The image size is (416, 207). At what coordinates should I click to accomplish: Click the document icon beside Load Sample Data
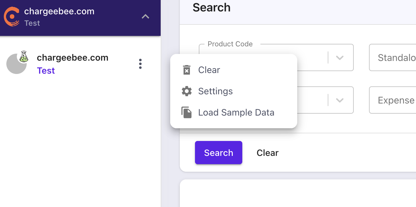(187, 112)
